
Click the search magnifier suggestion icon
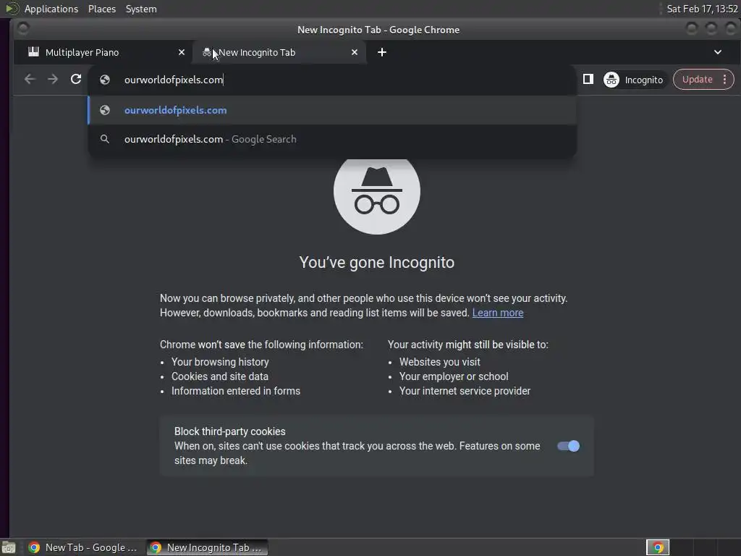coord(105,139)
